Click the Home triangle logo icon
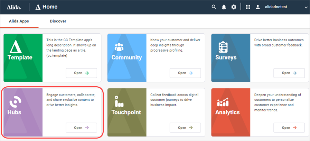The width and height of the screenshot is (310, 141). pyautogui.click(x=38, y=7)
